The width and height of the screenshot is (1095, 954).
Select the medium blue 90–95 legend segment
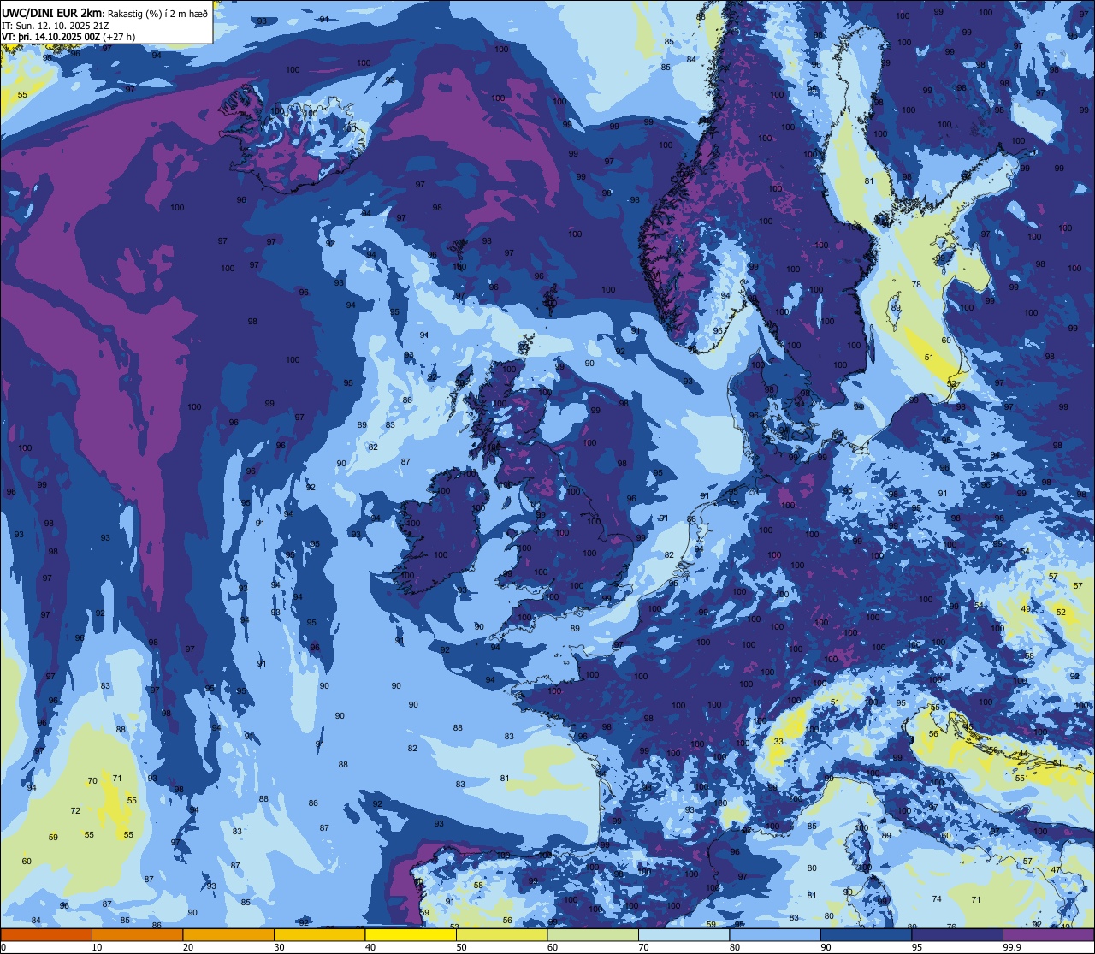pyautogui.click(x=866, y=935)
